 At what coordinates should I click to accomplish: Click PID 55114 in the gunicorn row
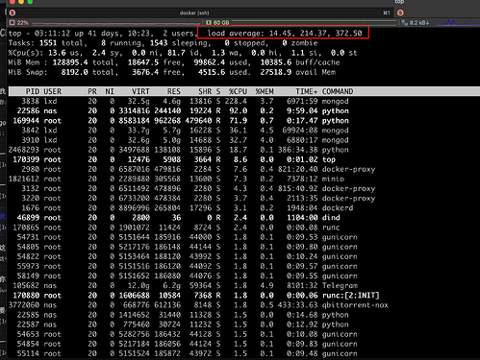pyautogui.click(x=28, y=353)
